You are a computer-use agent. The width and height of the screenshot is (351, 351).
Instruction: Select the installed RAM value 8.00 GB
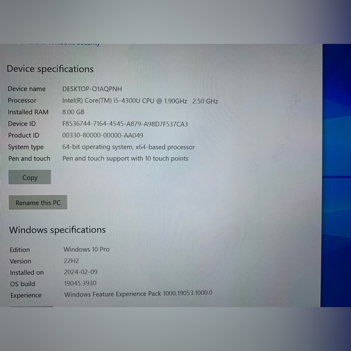73,112
